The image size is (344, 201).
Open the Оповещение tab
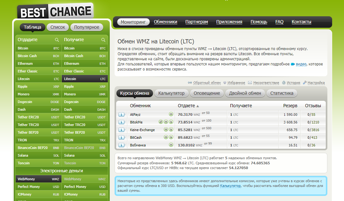(207, 93)
